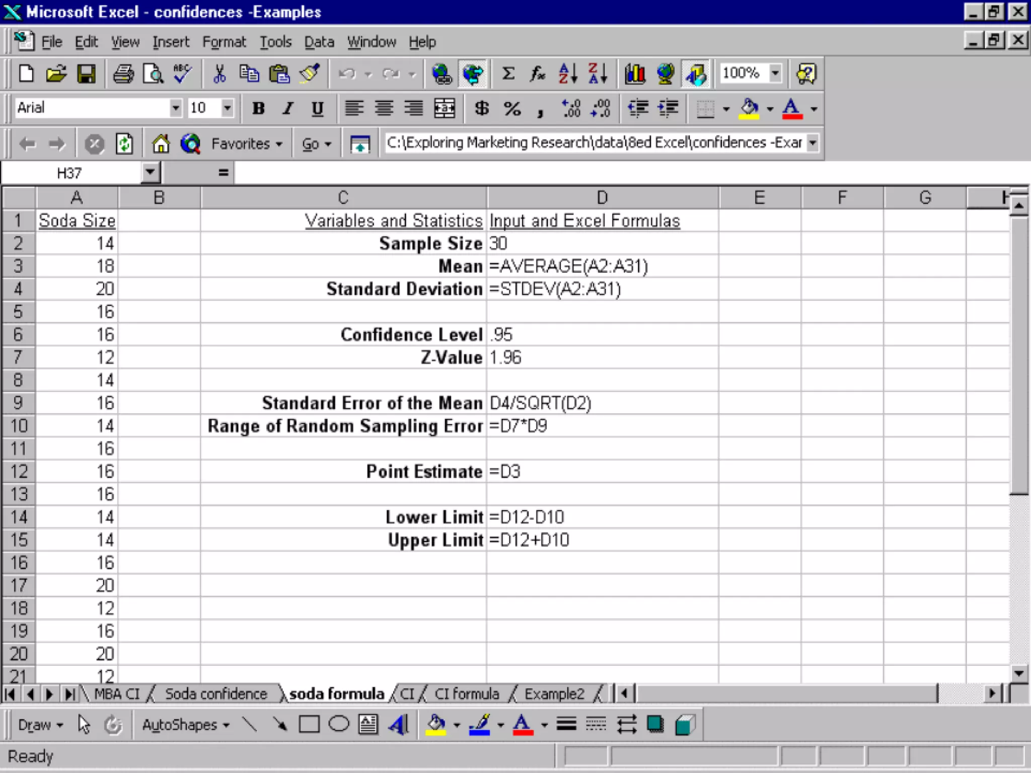Click the Save floppy disk icon
The image size is (1031, 773).
[x=86, y=74]
